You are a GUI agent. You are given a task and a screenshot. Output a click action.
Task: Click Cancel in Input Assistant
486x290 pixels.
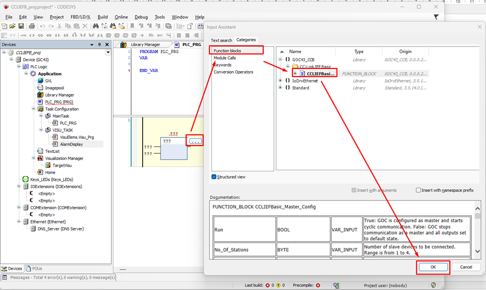[466, 267]
